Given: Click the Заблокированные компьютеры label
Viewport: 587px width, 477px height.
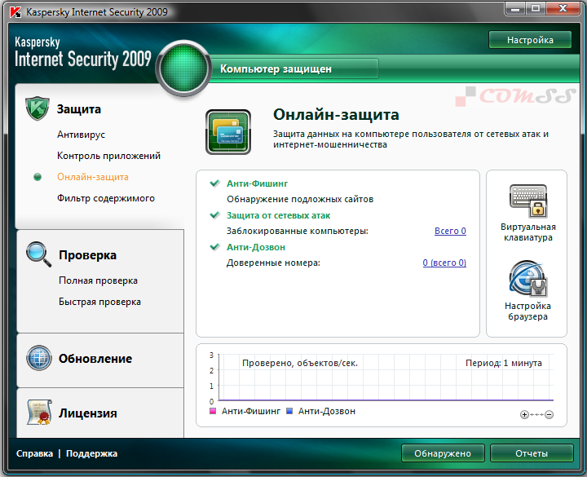Looking at the screenshot, I should pos(298,231).
